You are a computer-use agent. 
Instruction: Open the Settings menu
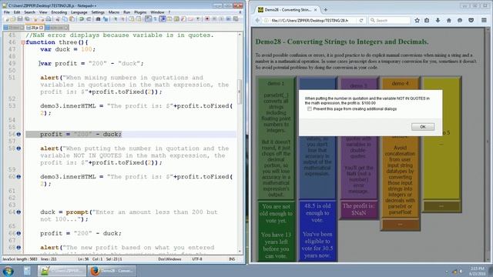coord(98,12)
